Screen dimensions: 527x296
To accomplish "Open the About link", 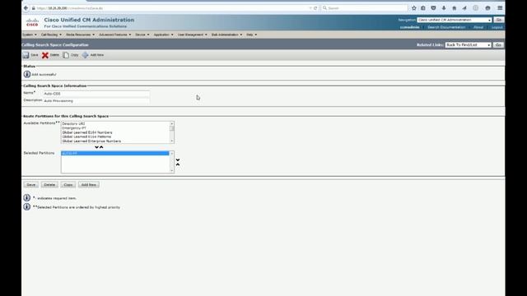I will click(x=478, y=27).
